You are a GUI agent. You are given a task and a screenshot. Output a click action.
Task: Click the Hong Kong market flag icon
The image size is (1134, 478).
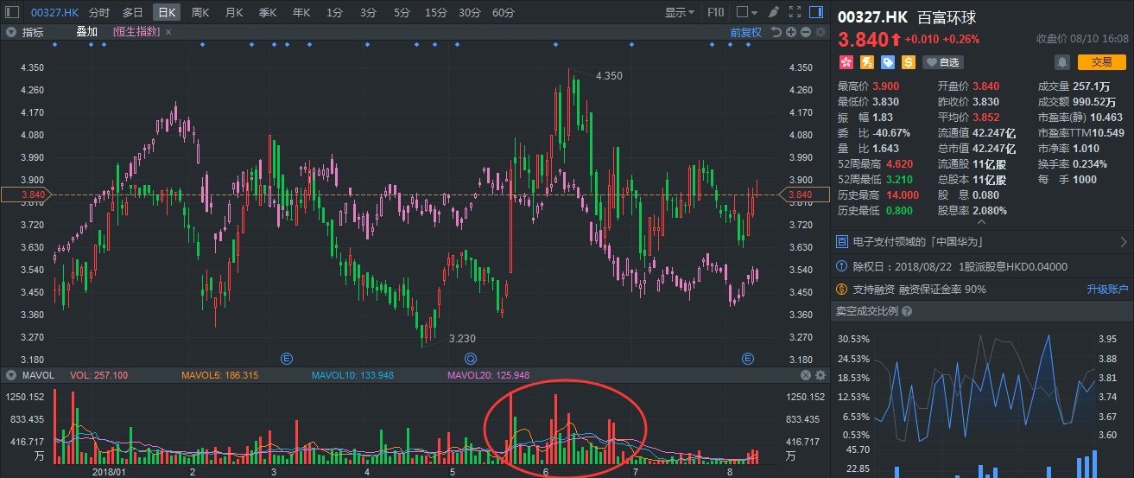(x=846, y=62)
